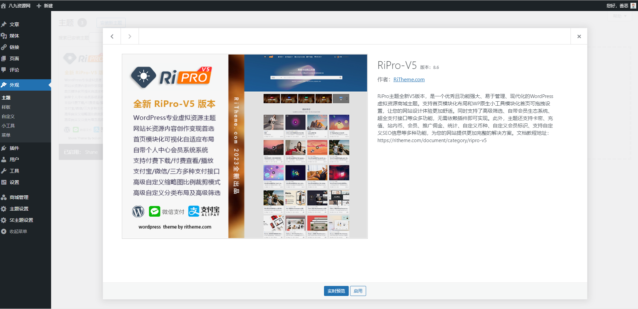Click the gear icon for 主题设置
Screen dimensions: 638x309
point(4,209)
